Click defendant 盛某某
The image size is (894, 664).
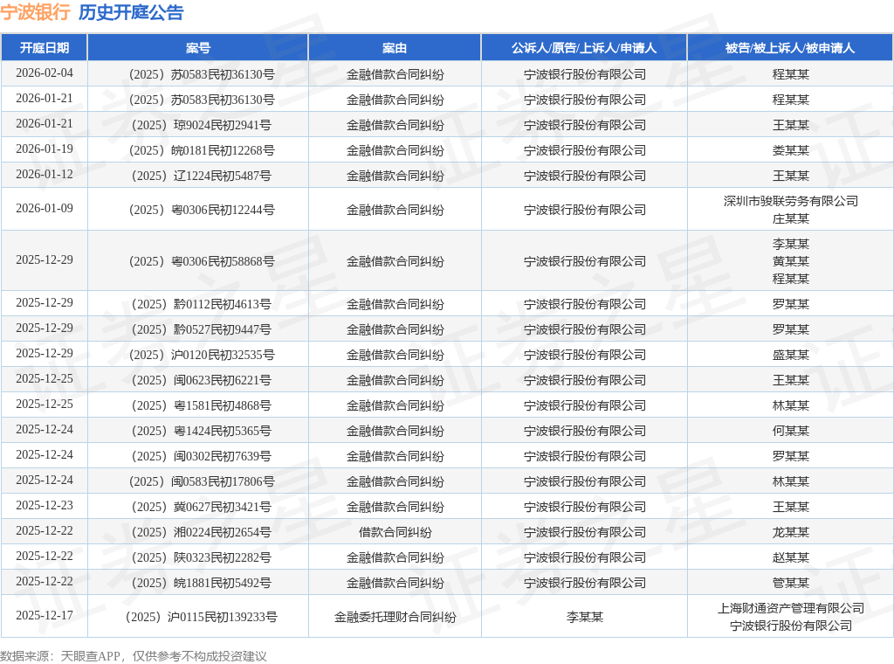coord(790,355)
